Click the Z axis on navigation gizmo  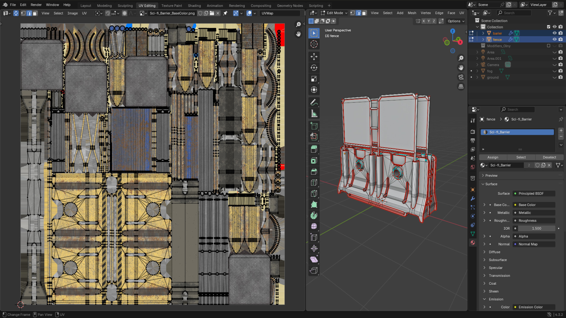453,31
